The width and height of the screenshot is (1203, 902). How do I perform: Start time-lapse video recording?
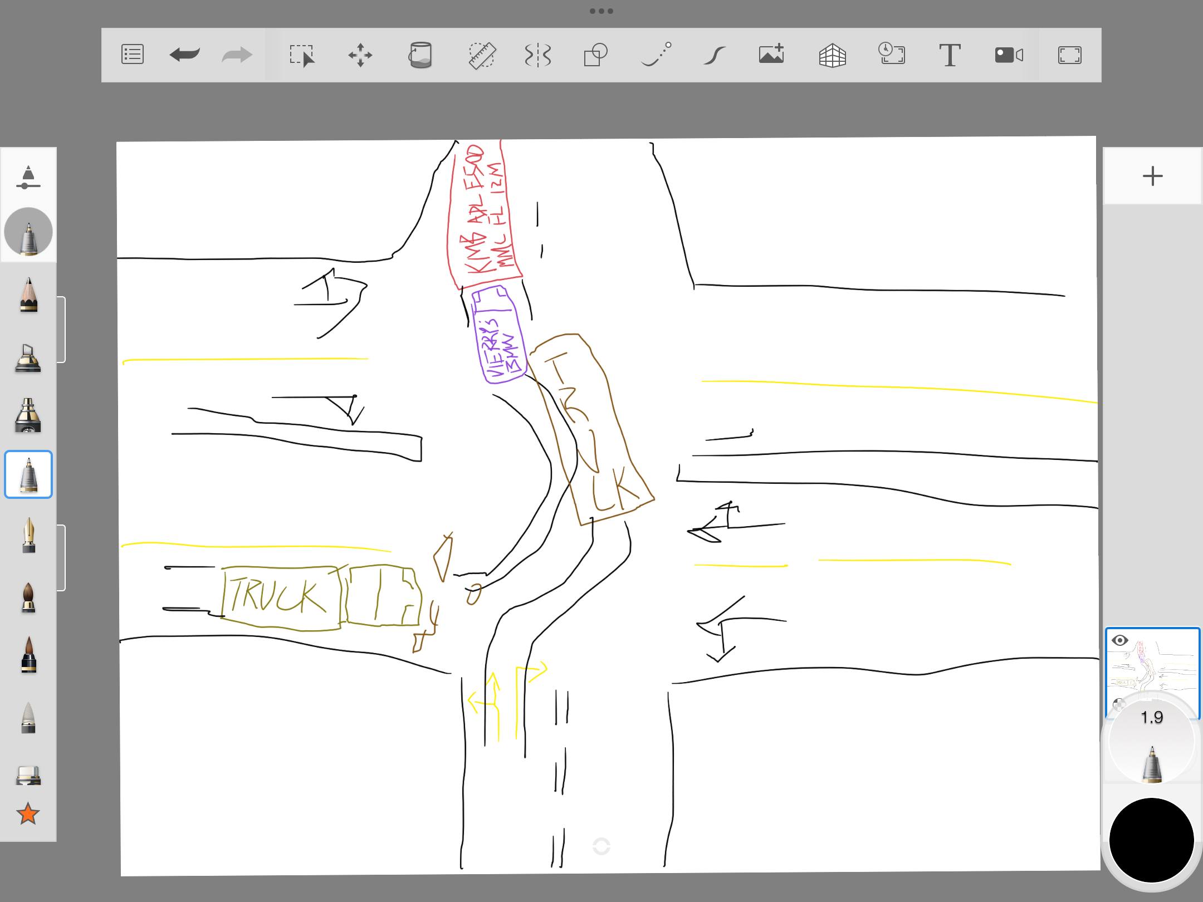tap(1009, 55)
